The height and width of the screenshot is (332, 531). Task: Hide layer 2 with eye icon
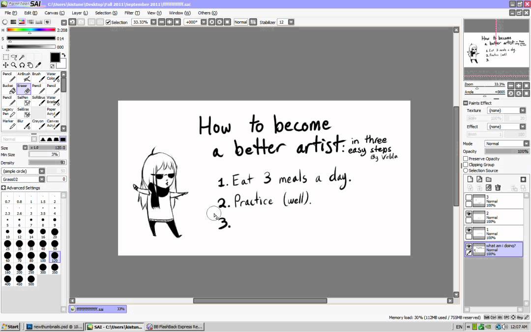(469, 214)
